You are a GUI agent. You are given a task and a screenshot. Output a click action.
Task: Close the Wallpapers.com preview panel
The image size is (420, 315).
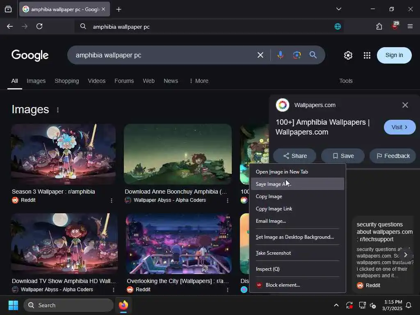tap(405, 105)
